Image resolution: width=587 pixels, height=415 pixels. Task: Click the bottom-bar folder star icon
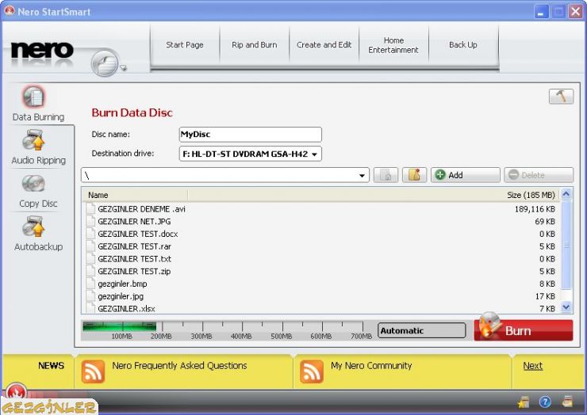524,402
